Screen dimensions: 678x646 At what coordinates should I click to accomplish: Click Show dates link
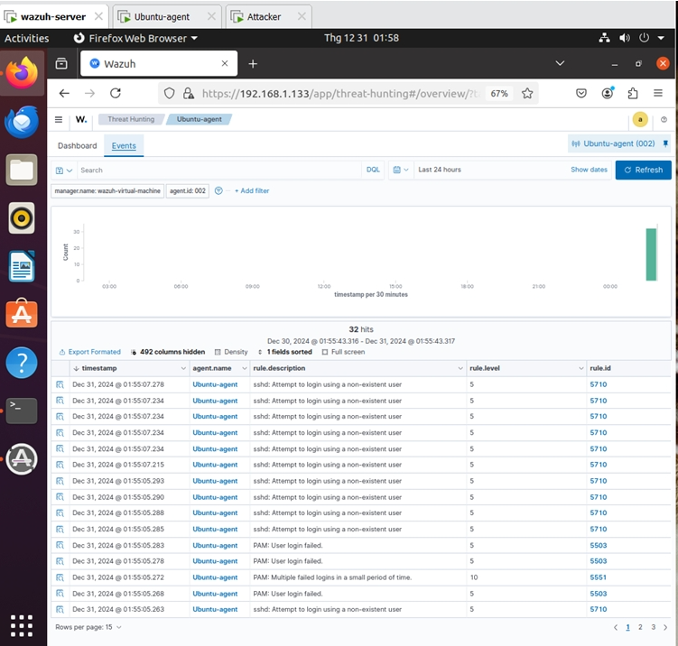(589, 170)
